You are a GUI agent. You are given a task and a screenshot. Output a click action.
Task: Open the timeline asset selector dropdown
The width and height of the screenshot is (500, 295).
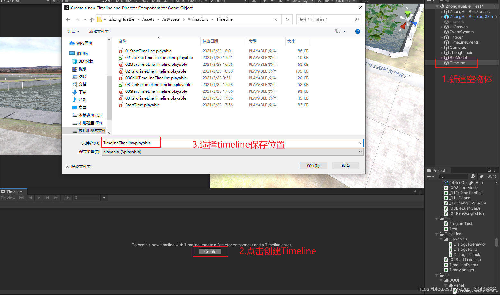click(104, 198)
